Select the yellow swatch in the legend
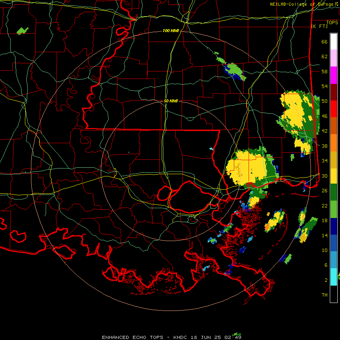 334,176
